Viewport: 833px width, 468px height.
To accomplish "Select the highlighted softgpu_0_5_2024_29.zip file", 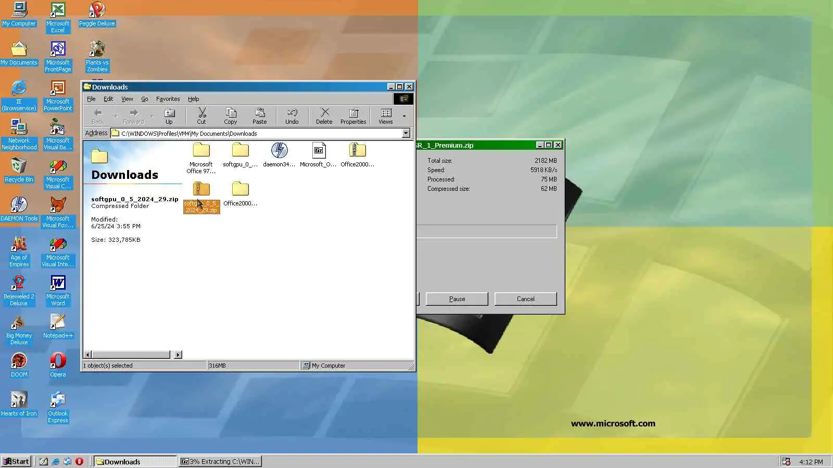I will [201, 198].
